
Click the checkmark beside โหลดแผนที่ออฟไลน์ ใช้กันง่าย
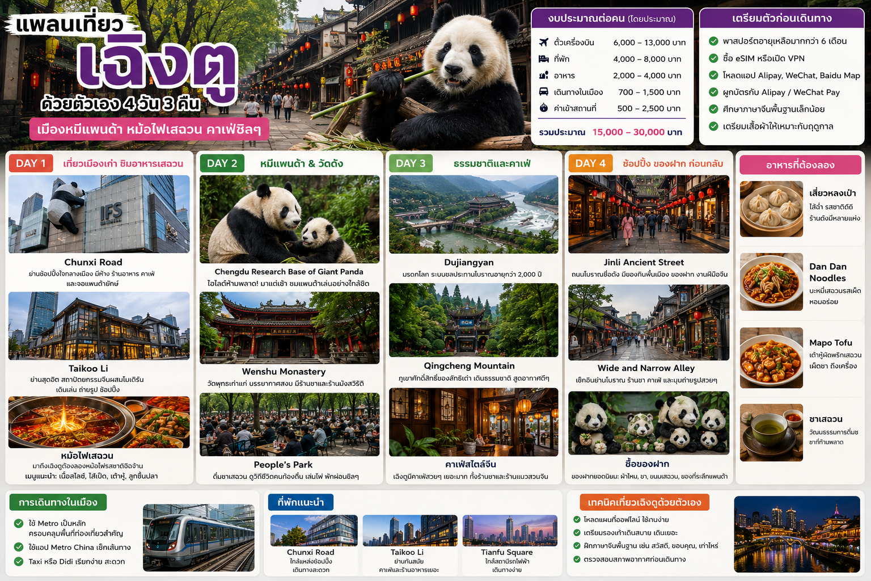577,519
